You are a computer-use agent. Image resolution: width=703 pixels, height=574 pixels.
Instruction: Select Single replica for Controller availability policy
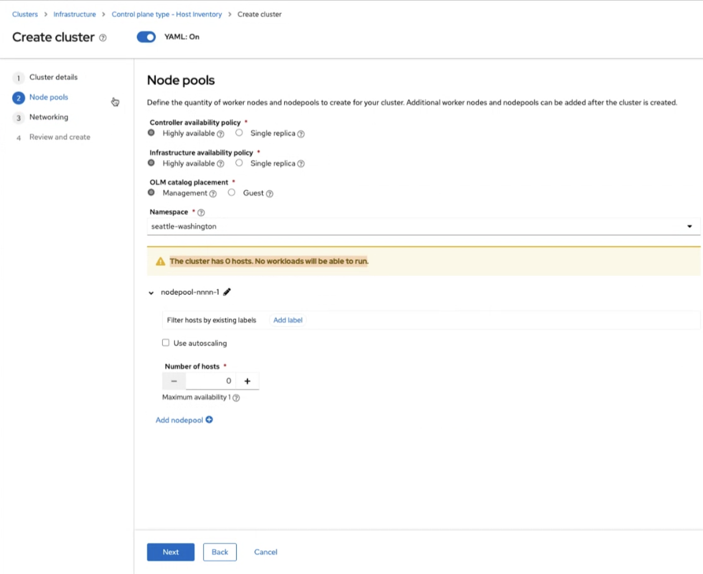239,133
